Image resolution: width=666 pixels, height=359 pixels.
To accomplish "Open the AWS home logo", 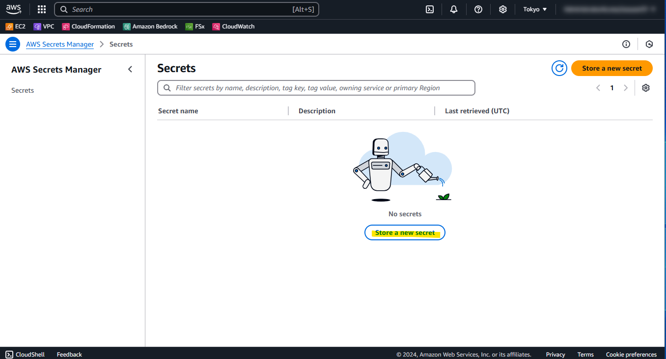I will (x=14, y=9).
